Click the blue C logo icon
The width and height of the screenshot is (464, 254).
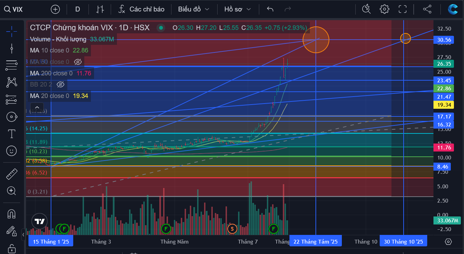(453, 9)
